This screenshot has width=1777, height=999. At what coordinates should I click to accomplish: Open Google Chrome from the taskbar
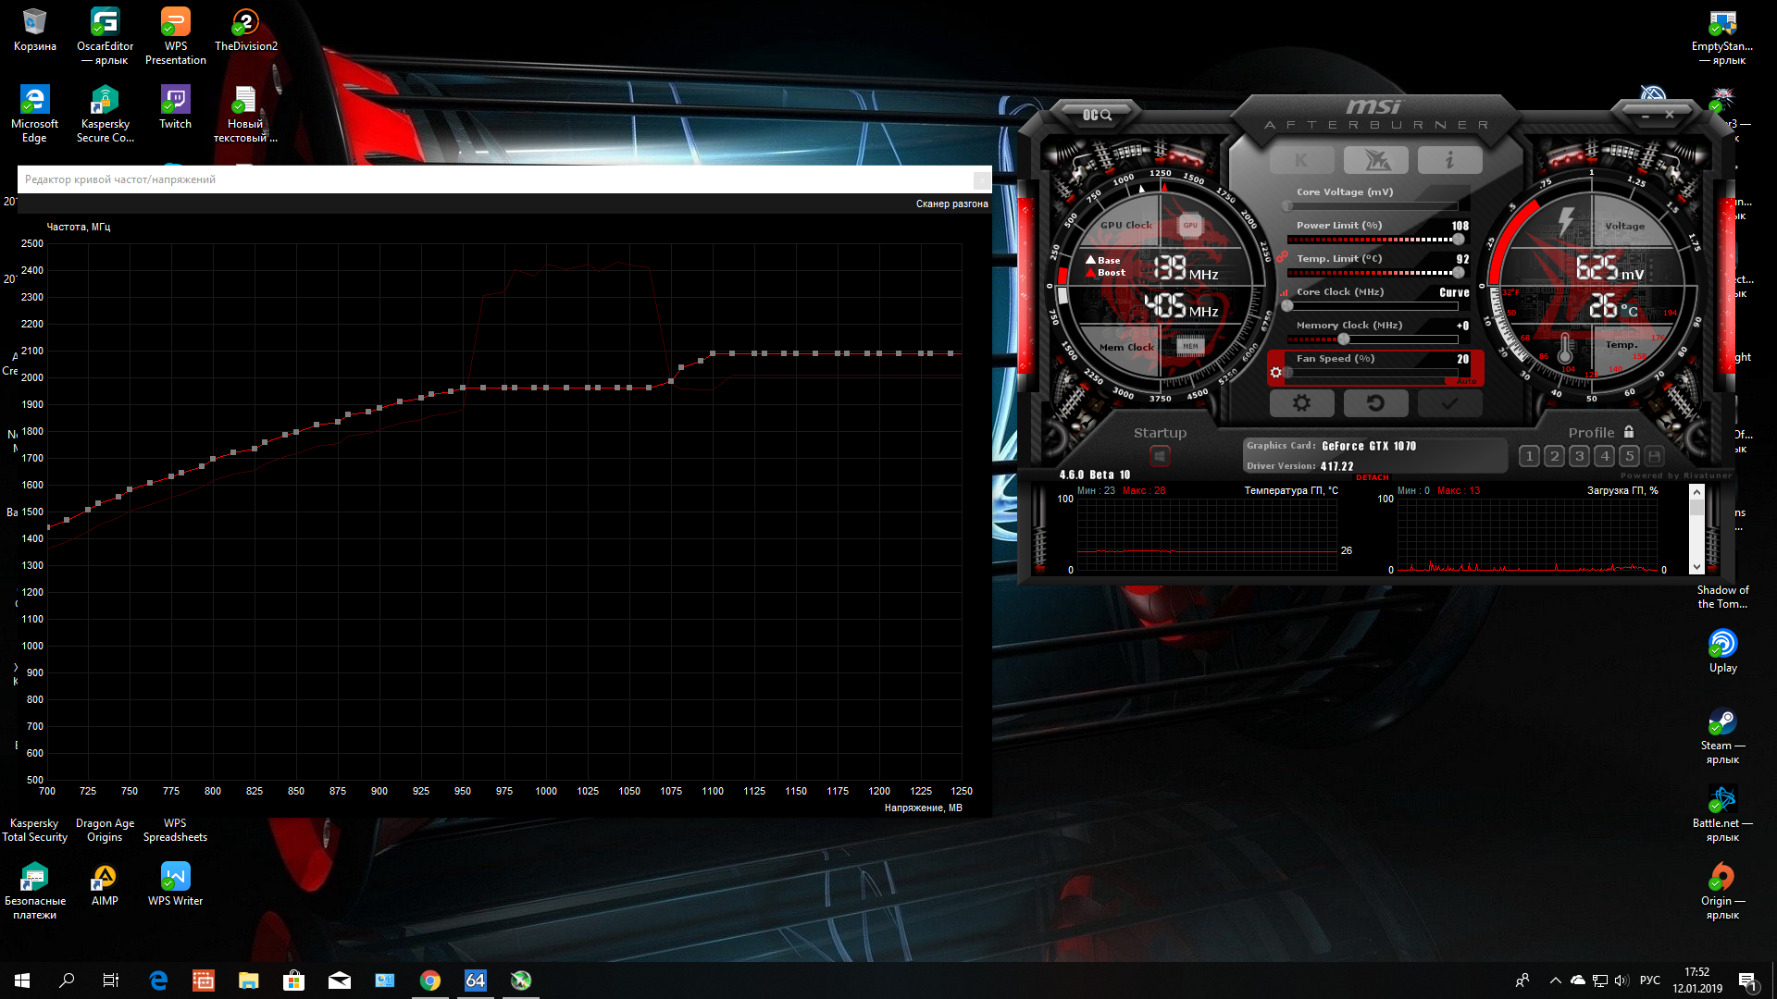(x=430, y=980)
